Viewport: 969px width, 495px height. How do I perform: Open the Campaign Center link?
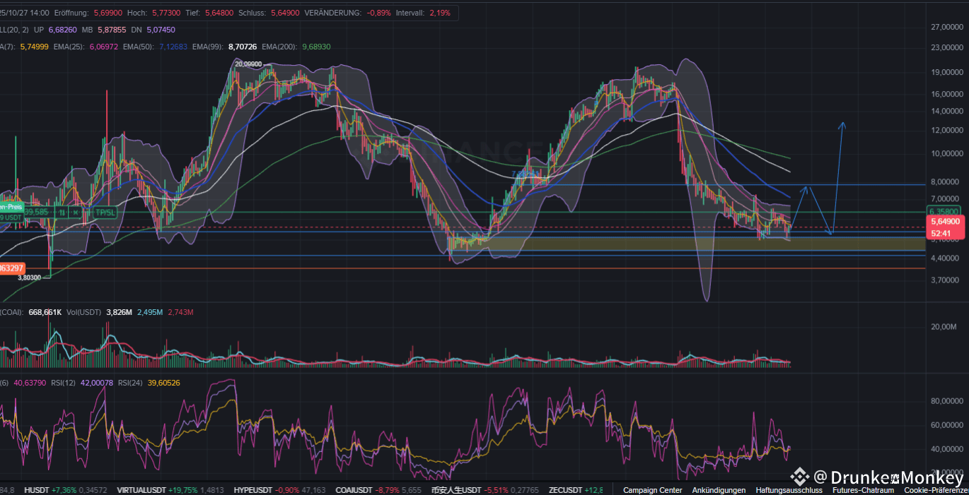652,490
